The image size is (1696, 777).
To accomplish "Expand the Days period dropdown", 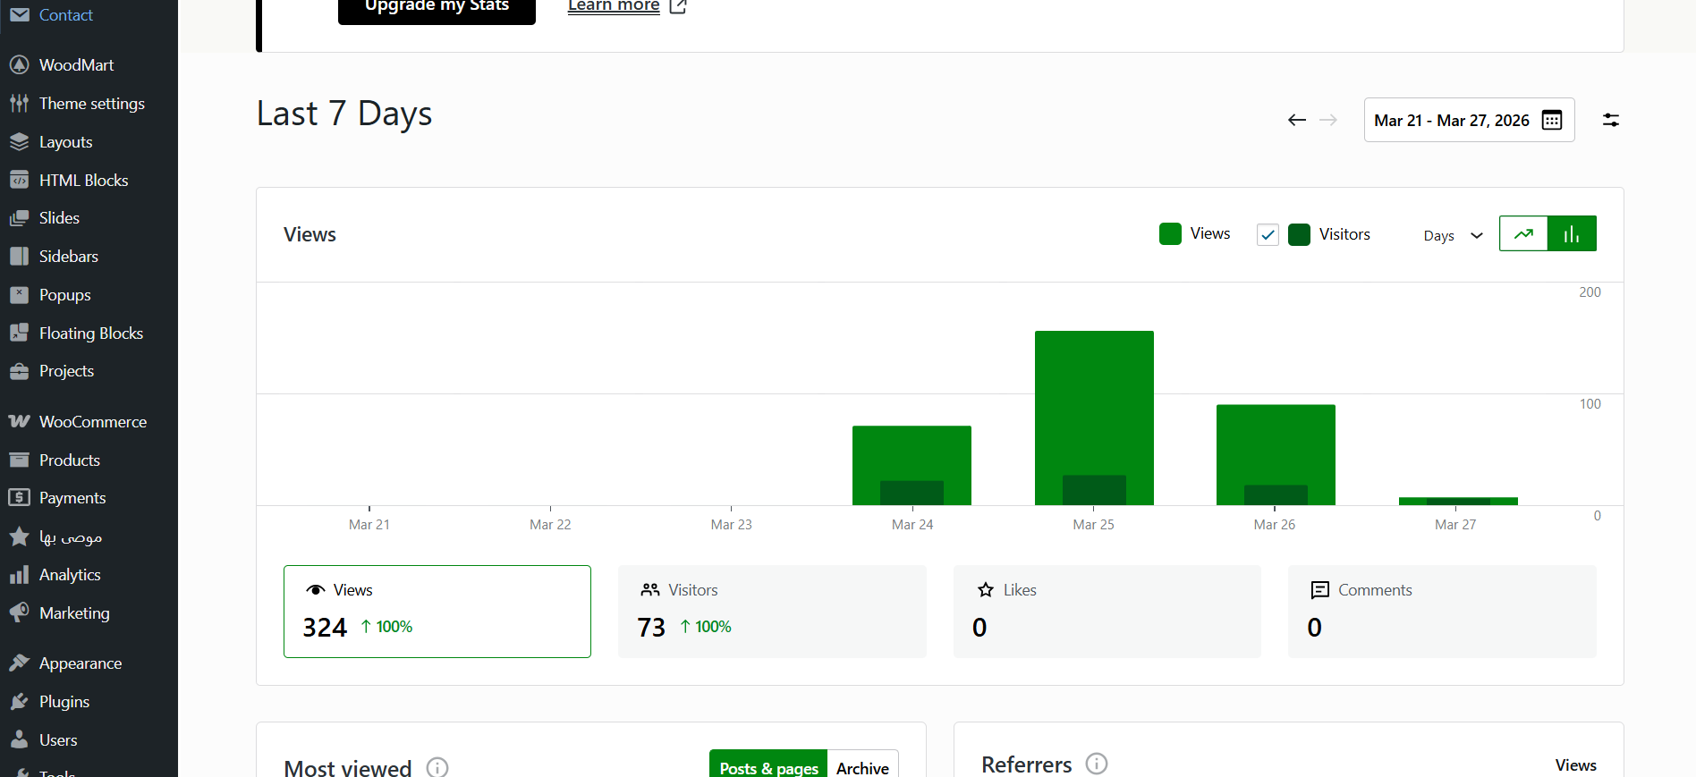I will [x=1453, y=235].
